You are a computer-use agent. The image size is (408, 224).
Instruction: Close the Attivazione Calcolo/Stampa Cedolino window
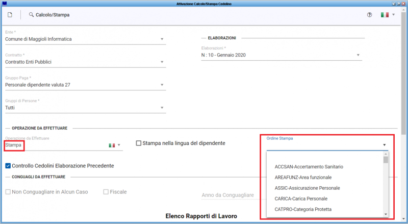[403, 4]
